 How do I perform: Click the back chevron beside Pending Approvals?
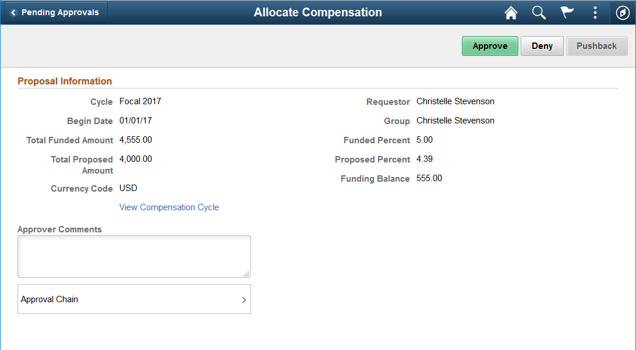tap(14, 11)
